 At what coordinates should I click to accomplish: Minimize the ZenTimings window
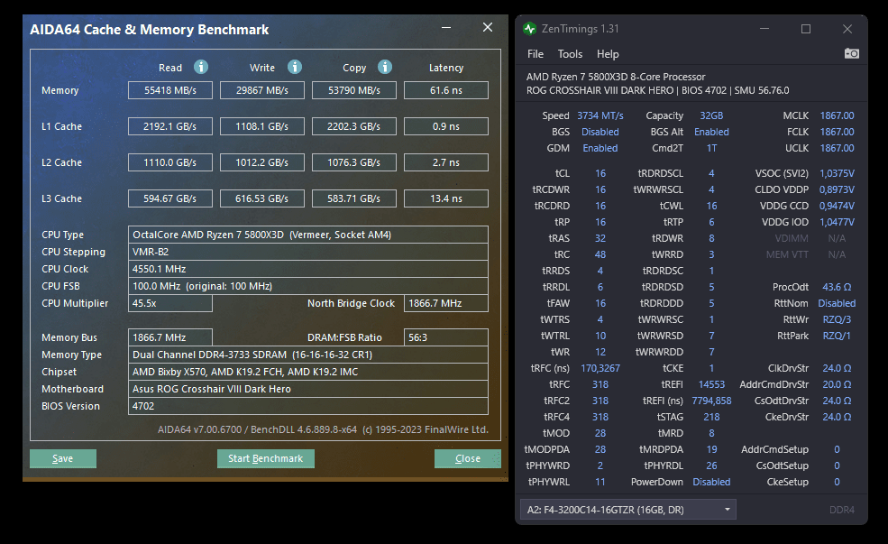click(764, 28)
